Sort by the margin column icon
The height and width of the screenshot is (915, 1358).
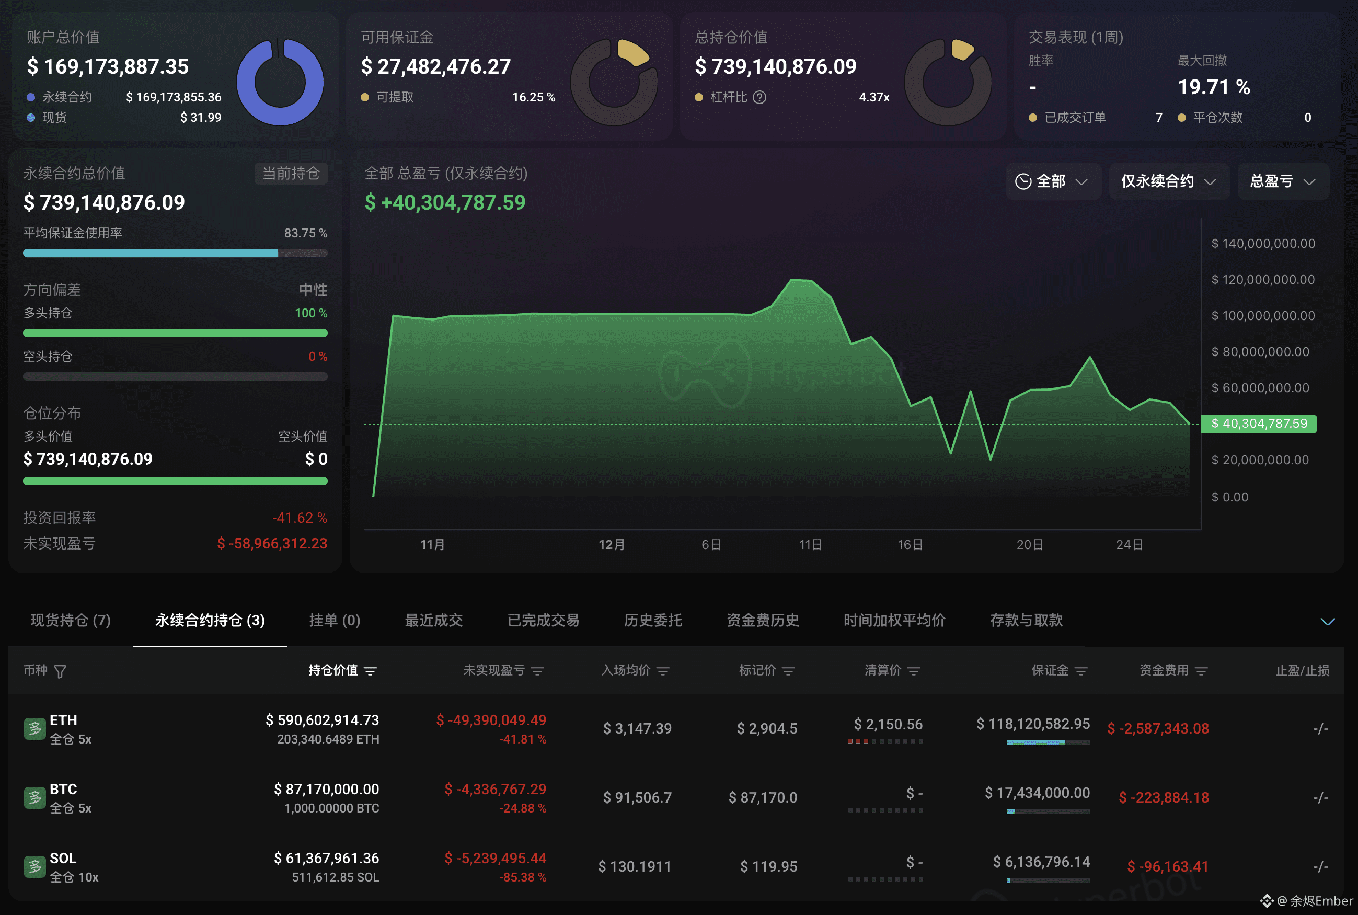(x=1080, y=671)
